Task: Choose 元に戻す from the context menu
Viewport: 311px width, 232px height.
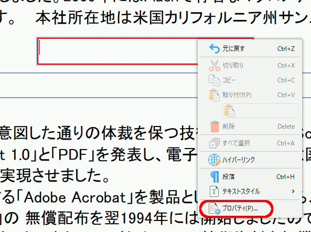Action: [251, 49]
